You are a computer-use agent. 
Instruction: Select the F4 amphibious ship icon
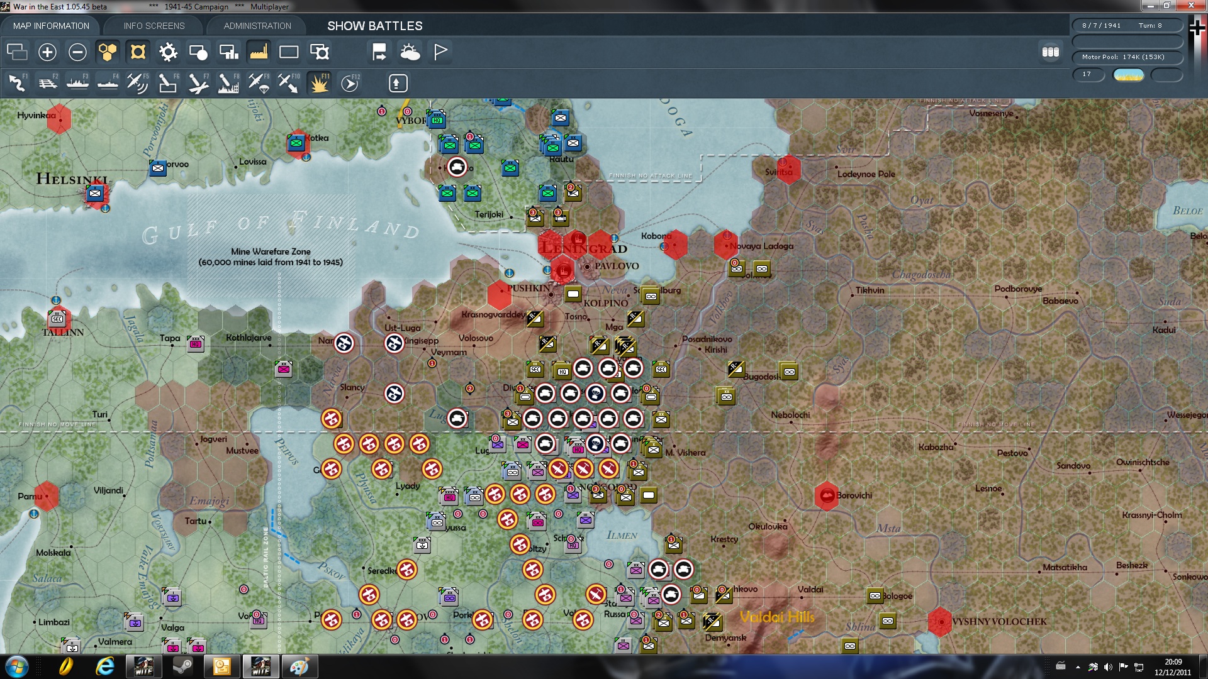pos(108,83)
